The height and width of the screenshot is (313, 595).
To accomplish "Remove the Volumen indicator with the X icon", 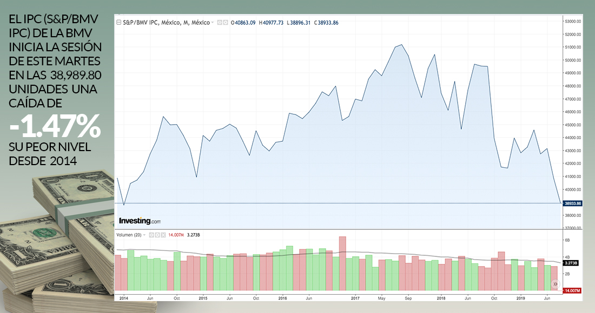I will point(164,235).
